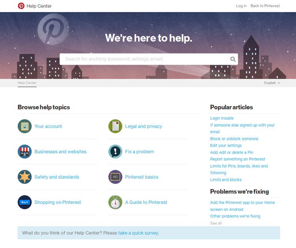Open Add, edit or delete a Pin
The width and height of the screenshot is (296, 248).
[x=232, y=152]
